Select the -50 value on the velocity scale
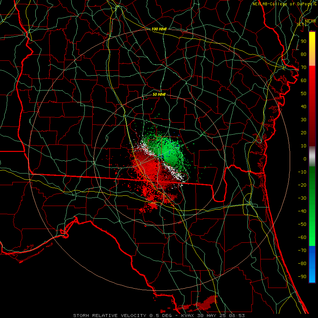 point(302,224)
